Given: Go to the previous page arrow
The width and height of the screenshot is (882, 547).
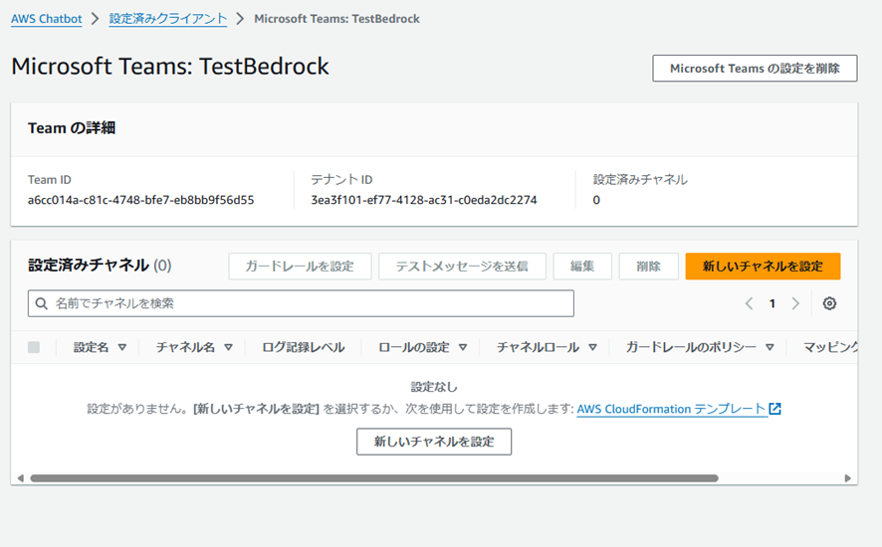Looking at the screenshot, I should (x=749, y=303).
